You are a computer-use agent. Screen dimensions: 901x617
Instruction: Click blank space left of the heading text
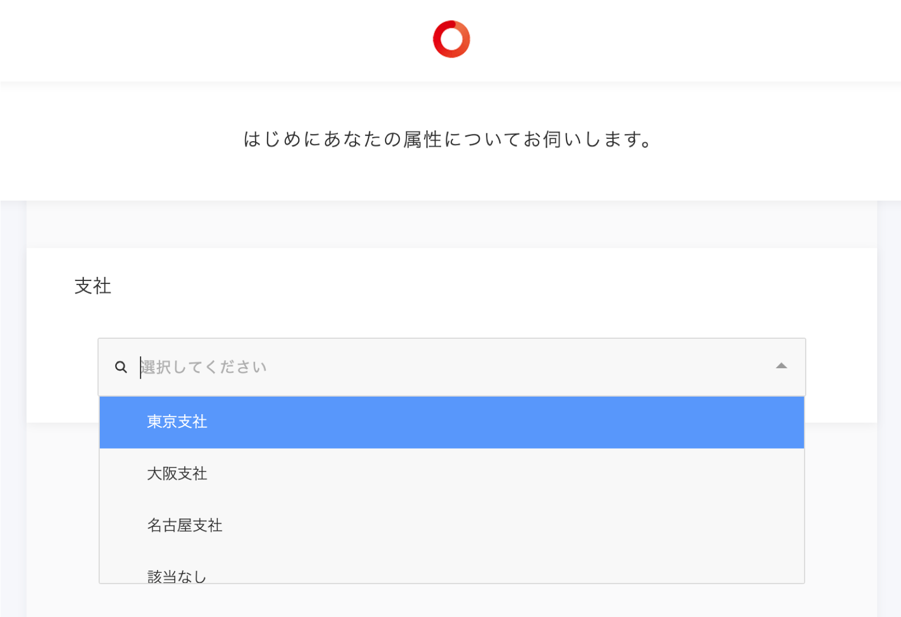113,139
